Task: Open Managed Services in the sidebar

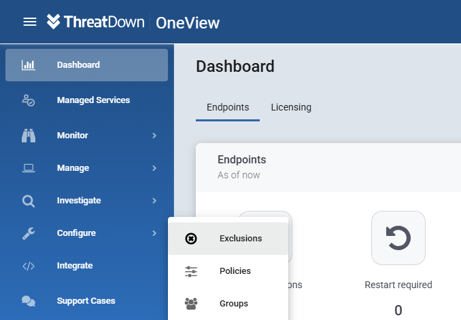Action: point(87,100)
